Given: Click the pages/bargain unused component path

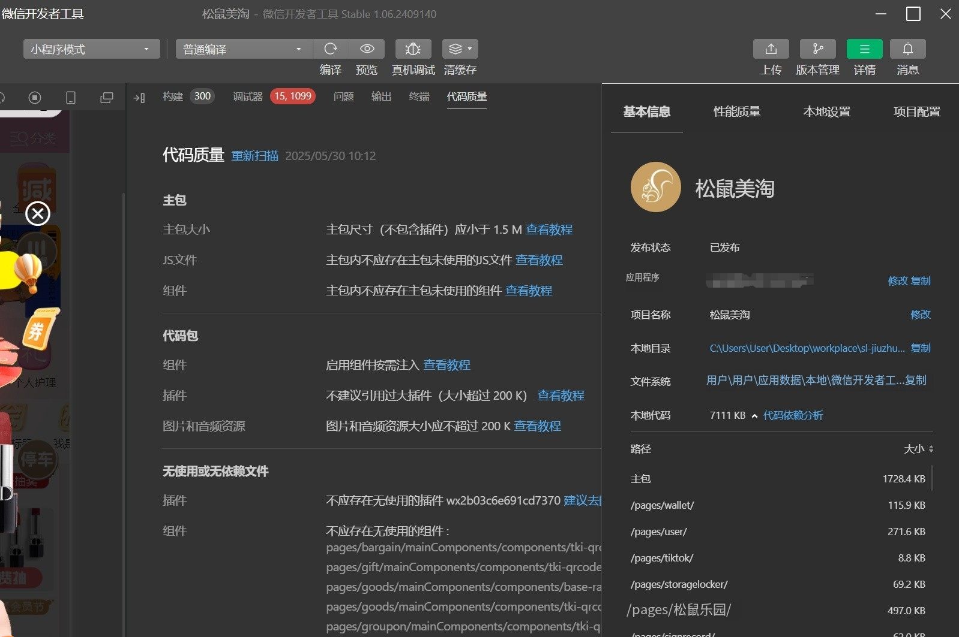Looking at the screenshot, I should [x=464, y=548].
